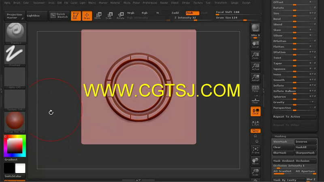
Task: Enable the Mrgb channel mode
Action: (x=130, y=13)
